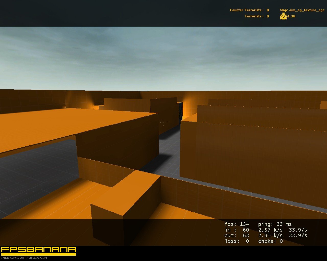Click the IMAGE COPYRIGHT RYUM text

(x=24, y=258)
